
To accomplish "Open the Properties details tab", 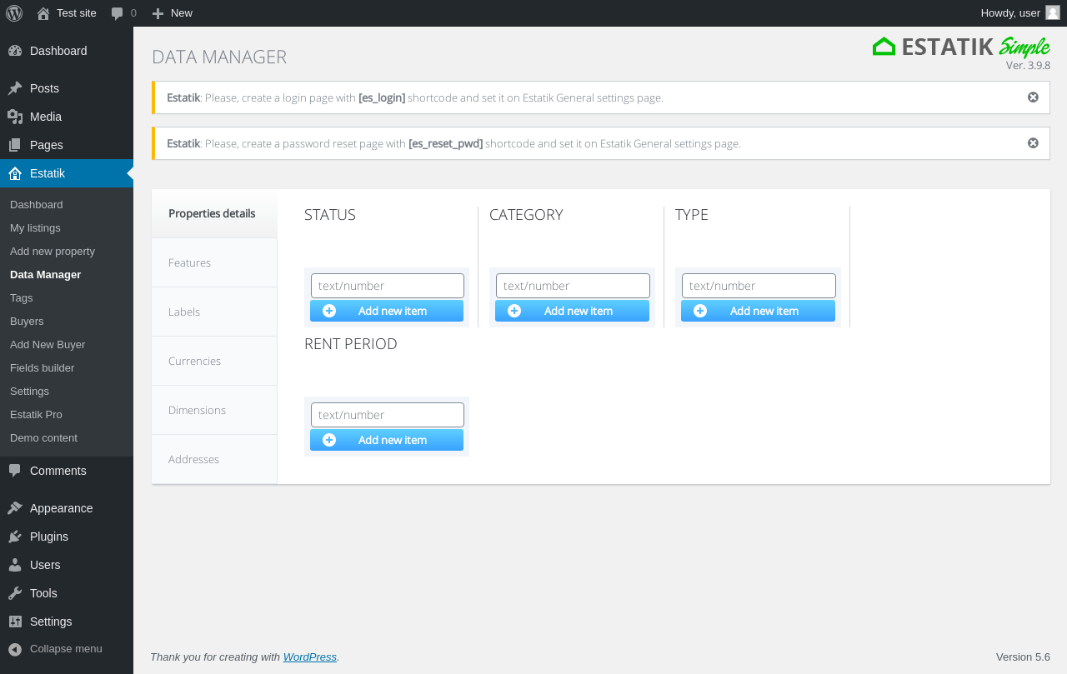I will [x=214, y=213].
